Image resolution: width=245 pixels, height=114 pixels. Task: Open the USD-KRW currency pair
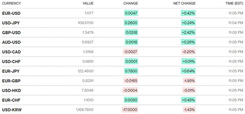12,110
